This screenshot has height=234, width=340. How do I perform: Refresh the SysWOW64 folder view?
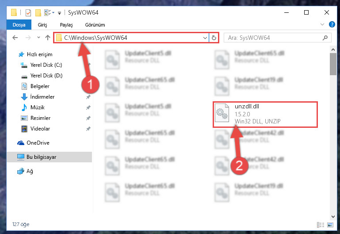tap(214, 38)
